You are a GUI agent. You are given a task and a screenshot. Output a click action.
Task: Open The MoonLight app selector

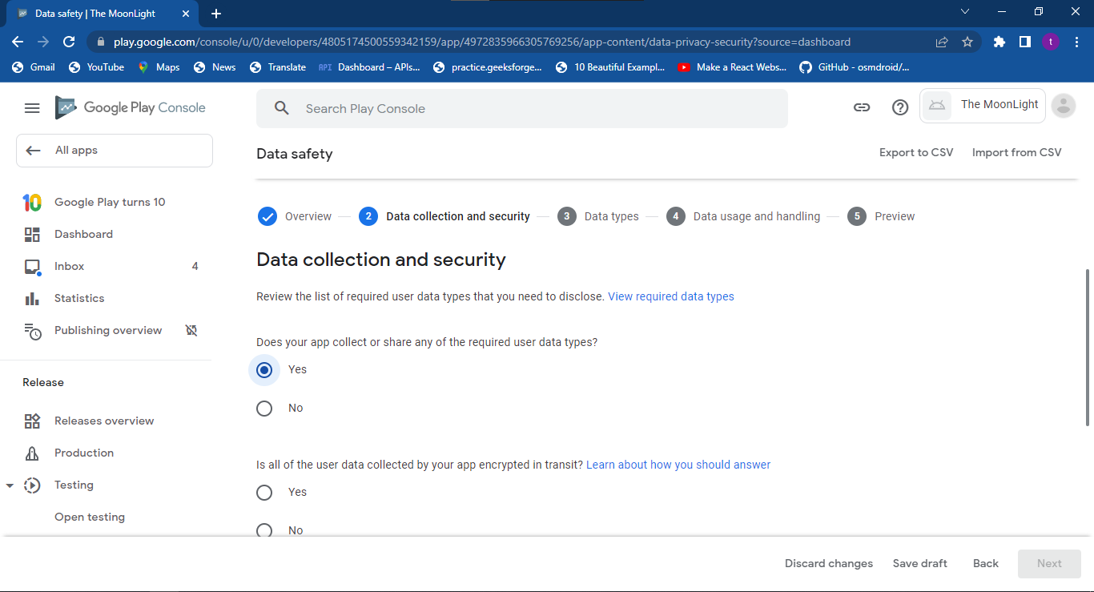[983, 106]
